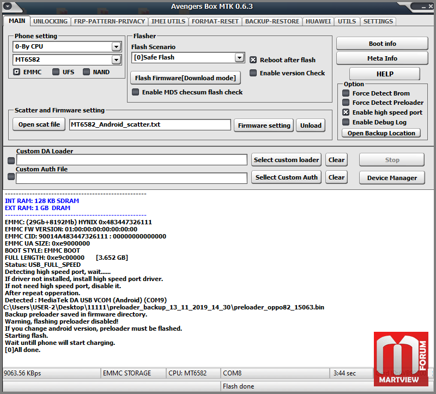Minimize the Avengers Box window

[x=424, y=7]
